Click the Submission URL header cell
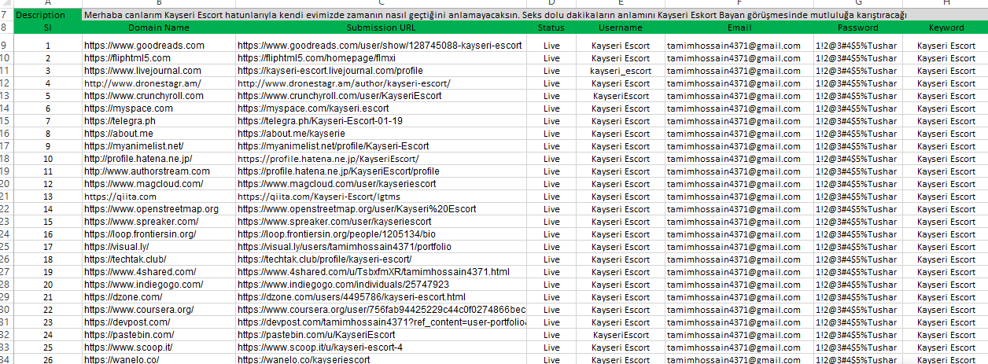The height and width of the screenshot is (364, 988). pos(382,28)
